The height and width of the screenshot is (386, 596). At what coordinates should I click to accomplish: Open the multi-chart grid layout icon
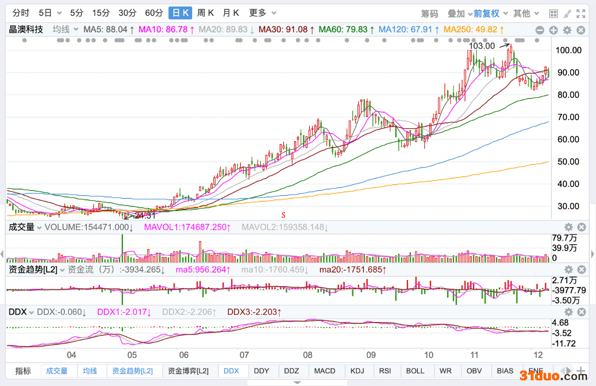click(553, 14)
